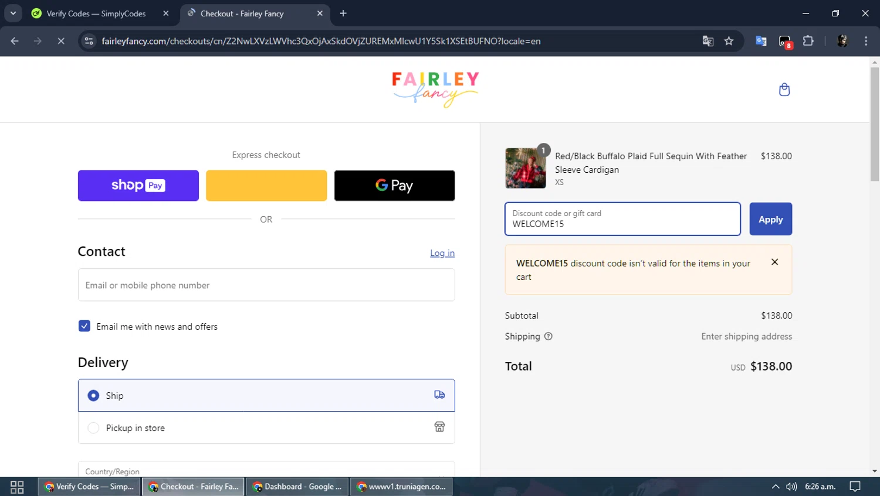880x496 pixels.
Task: Open the tab search dropdown
Action: (x=13, y=13)
